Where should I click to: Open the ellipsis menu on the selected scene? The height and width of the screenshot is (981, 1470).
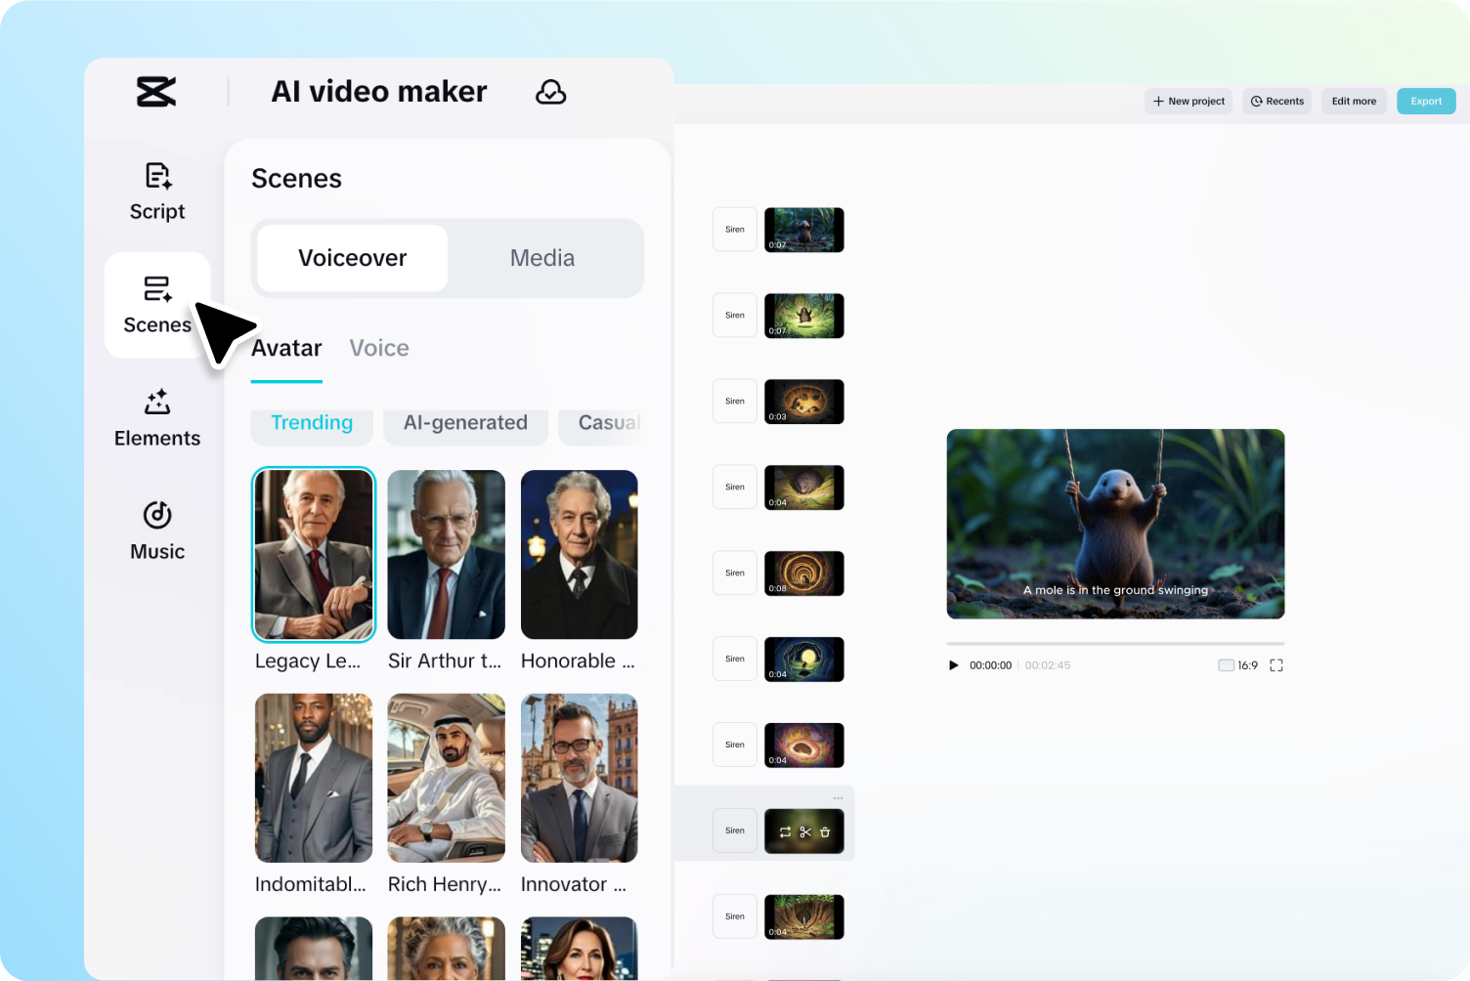838,797
